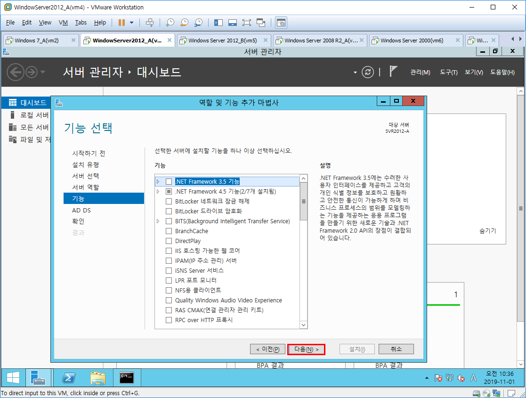Click the VMware pause VM icon
The width and height of the screenshot is (526, 398).
click(x=121, y=23)
